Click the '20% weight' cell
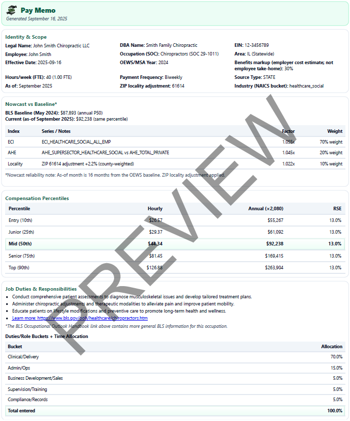Screen dimensions: 350x421 [331, 153]
